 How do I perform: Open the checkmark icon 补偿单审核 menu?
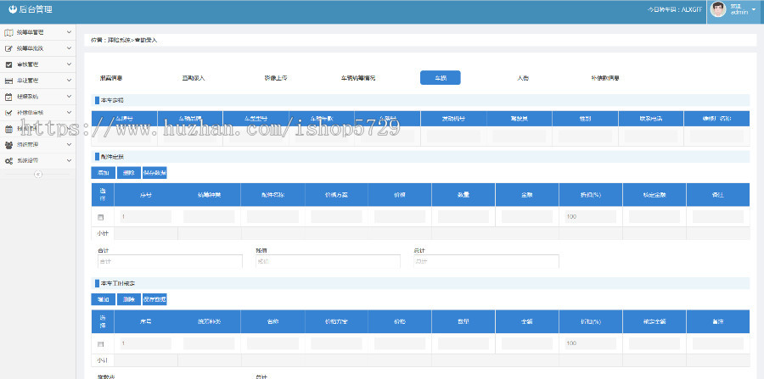(8, 113)
